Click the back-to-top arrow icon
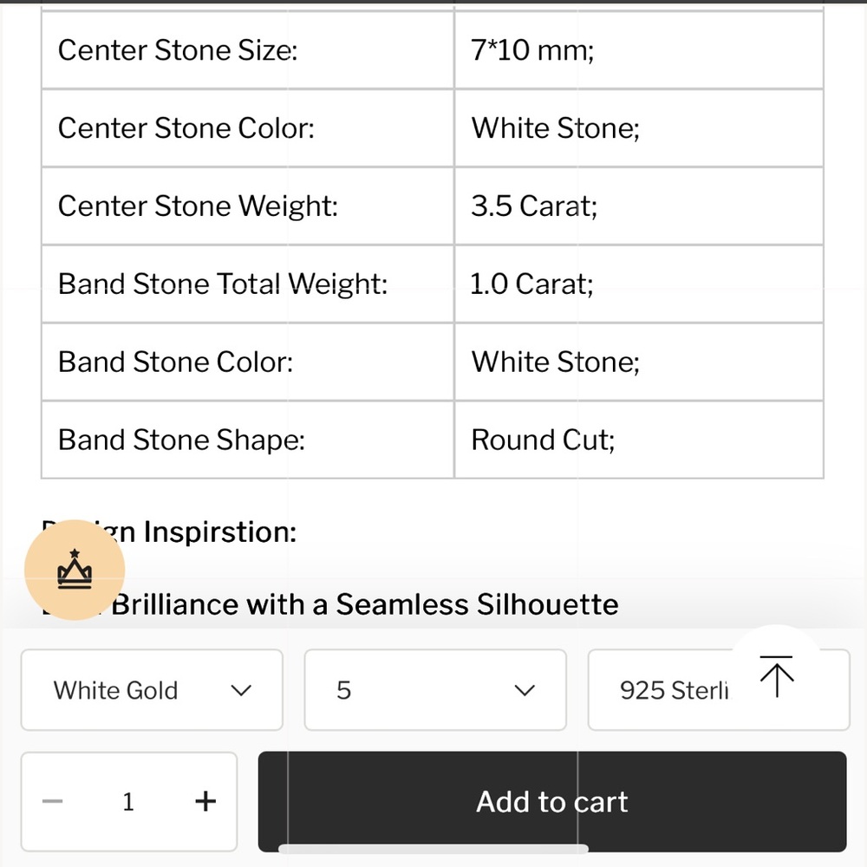867x867 pixels. [x=776, y=675]
